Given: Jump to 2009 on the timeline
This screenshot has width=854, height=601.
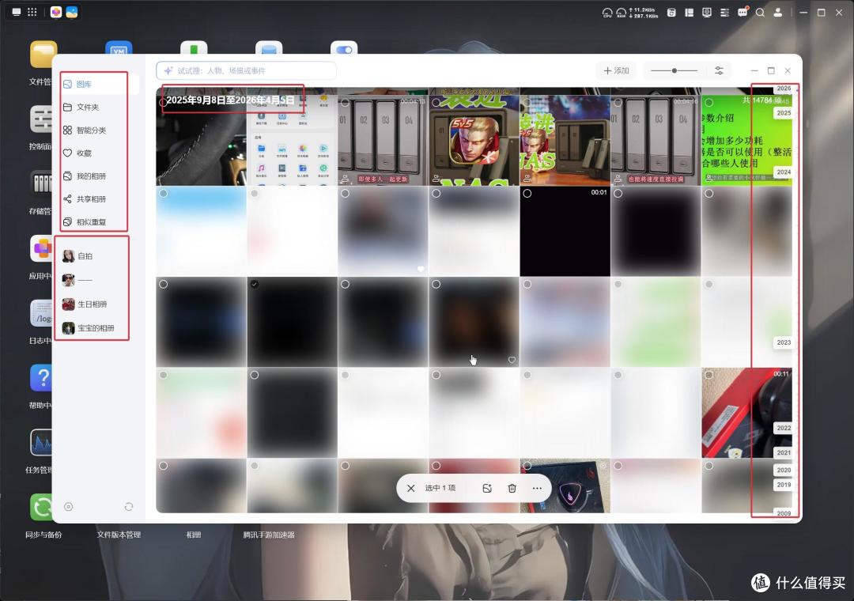Looking at the screenshot, I should (784, 513).
